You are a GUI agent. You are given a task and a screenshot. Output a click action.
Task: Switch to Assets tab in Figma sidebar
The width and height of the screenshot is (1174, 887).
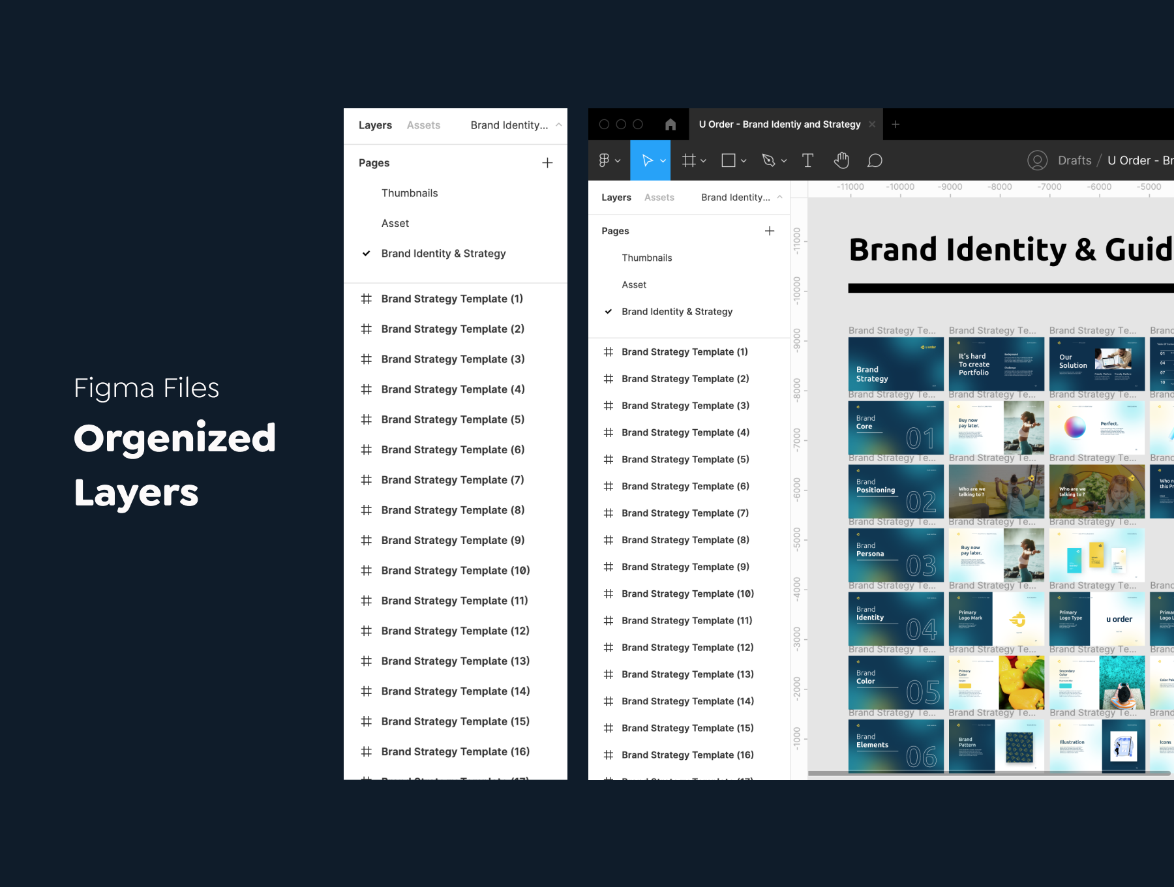[x=659, y=198]
